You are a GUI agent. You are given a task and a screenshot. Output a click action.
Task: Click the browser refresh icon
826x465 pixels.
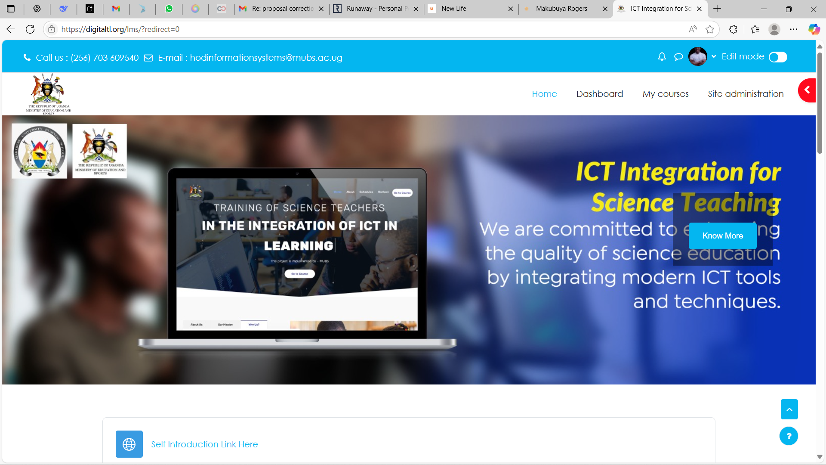(x=30, y=29)
